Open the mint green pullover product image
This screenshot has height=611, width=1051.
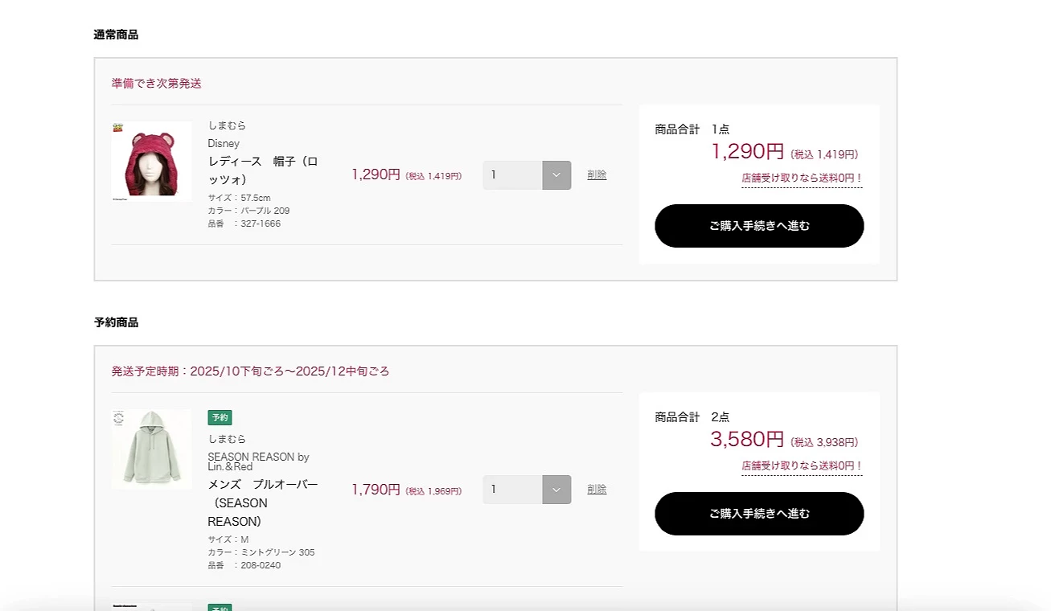[x=151, y=449]
